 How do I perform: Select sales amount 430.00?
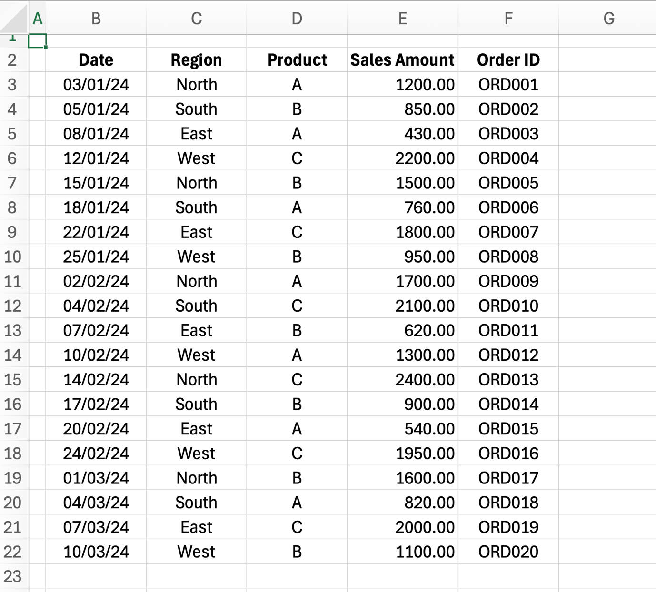402,134
